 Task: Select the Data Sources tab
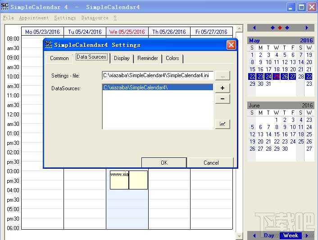point(91,57)
